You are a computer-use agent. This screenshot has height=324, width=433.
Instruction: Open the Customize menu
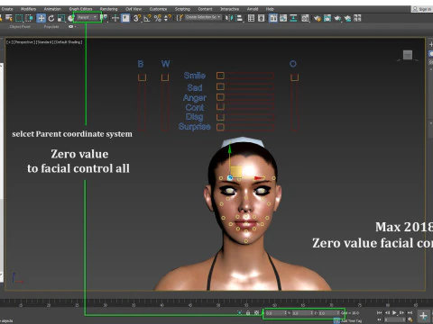point(158,9)
